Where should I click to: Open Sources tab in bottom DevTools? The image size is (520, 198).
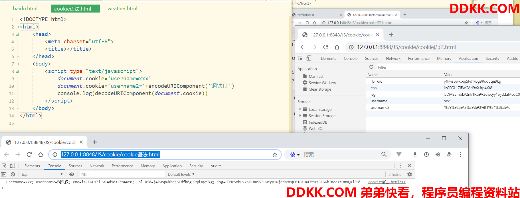click(75, 166)
